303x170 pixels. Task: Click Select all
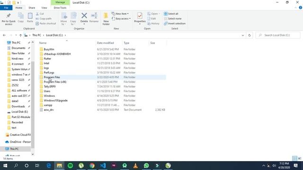click(171, 14)
